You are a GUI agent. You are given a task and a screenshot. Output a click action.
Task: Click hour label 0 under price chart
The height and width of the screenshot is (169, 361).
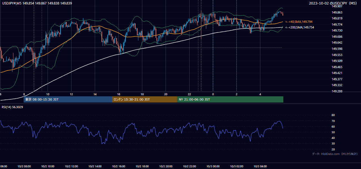point(213,94)
